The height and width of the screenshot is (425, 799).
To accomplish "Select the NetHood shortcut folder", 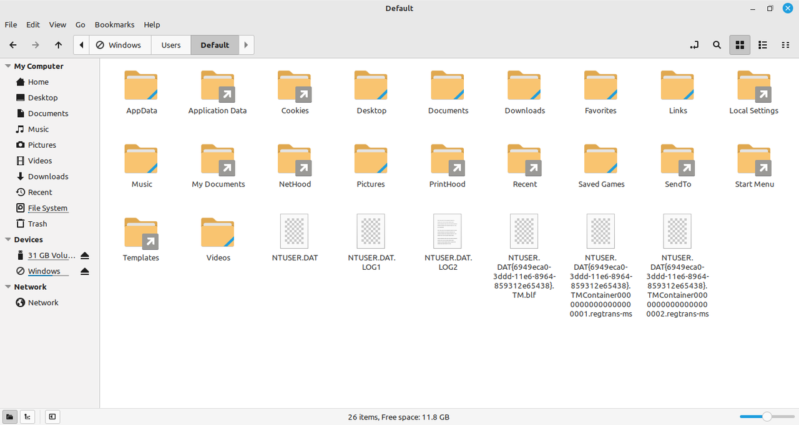I will click(x=295, y=159).
